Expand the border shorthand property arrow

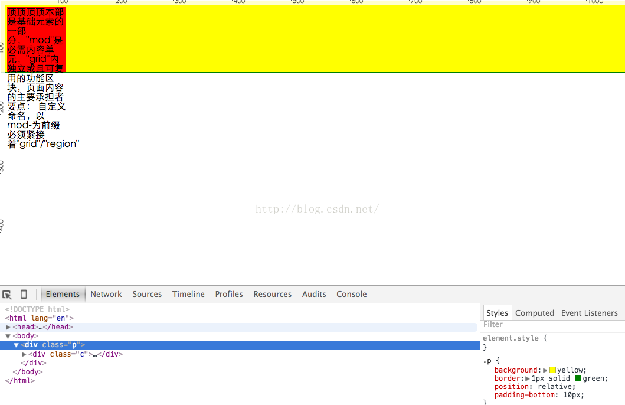tap(528, 378)
